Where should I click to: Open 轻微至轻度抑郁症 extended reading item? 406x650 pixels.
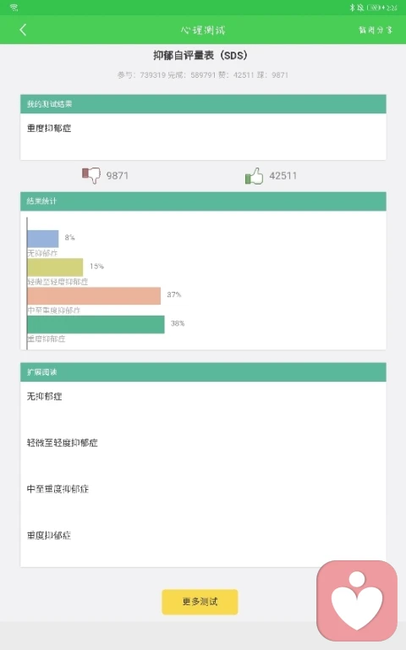[x=62, y=443]
